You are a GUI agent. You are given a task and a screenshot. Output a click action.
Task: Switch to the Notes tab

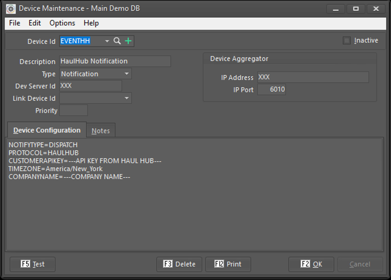101,131
